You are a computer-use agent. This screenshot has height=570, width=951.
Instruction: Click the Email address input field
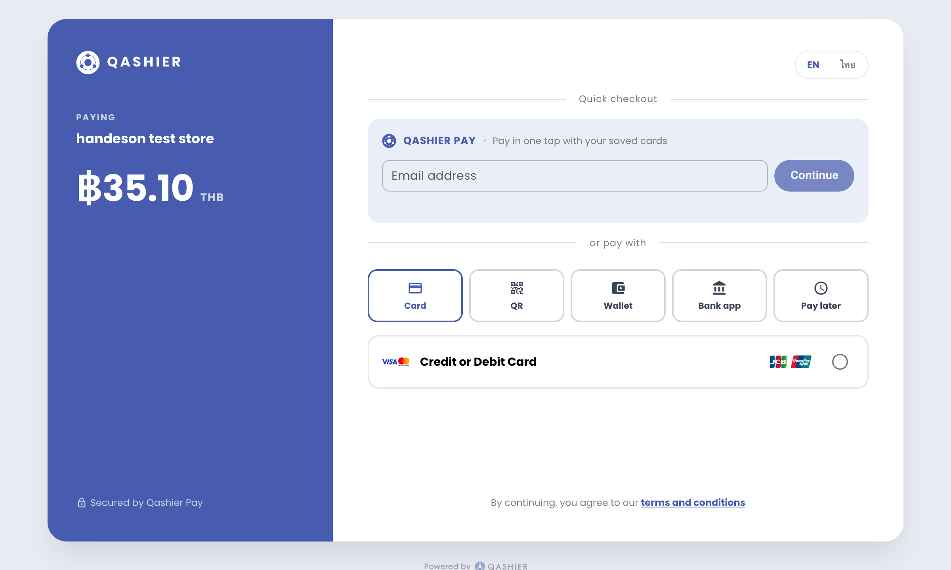[x=575, y=176]
